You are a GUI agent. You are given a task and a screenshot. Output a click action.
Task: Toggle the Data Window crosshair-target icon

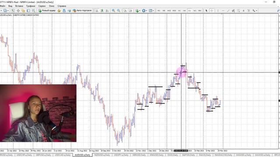(x=18, y=10)
